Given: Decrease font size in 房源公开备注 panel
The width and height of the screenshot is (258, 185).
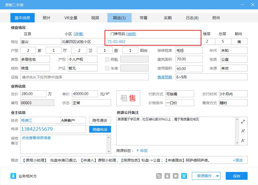Looking at the screenshot, I should 243,140.
